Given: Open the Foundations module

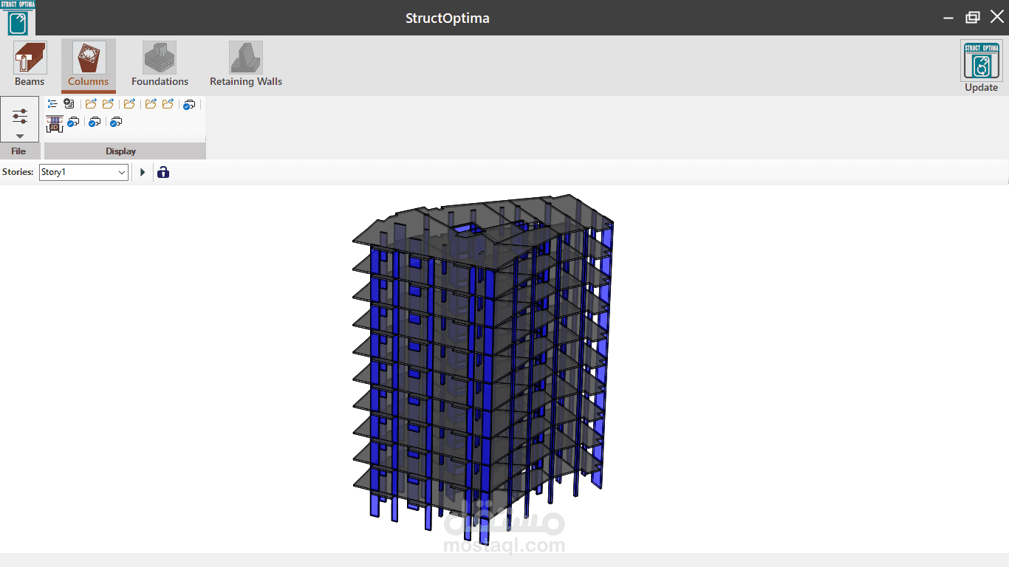Looking at the screenshot, I should 160,64.
